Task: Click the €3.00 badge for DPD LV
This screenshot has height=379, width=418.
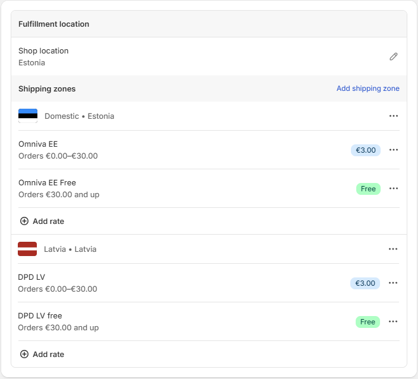Action: 365,283
